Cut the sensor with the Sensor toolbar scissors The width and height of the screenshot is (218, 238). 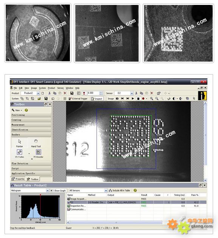tap(136, 93)
